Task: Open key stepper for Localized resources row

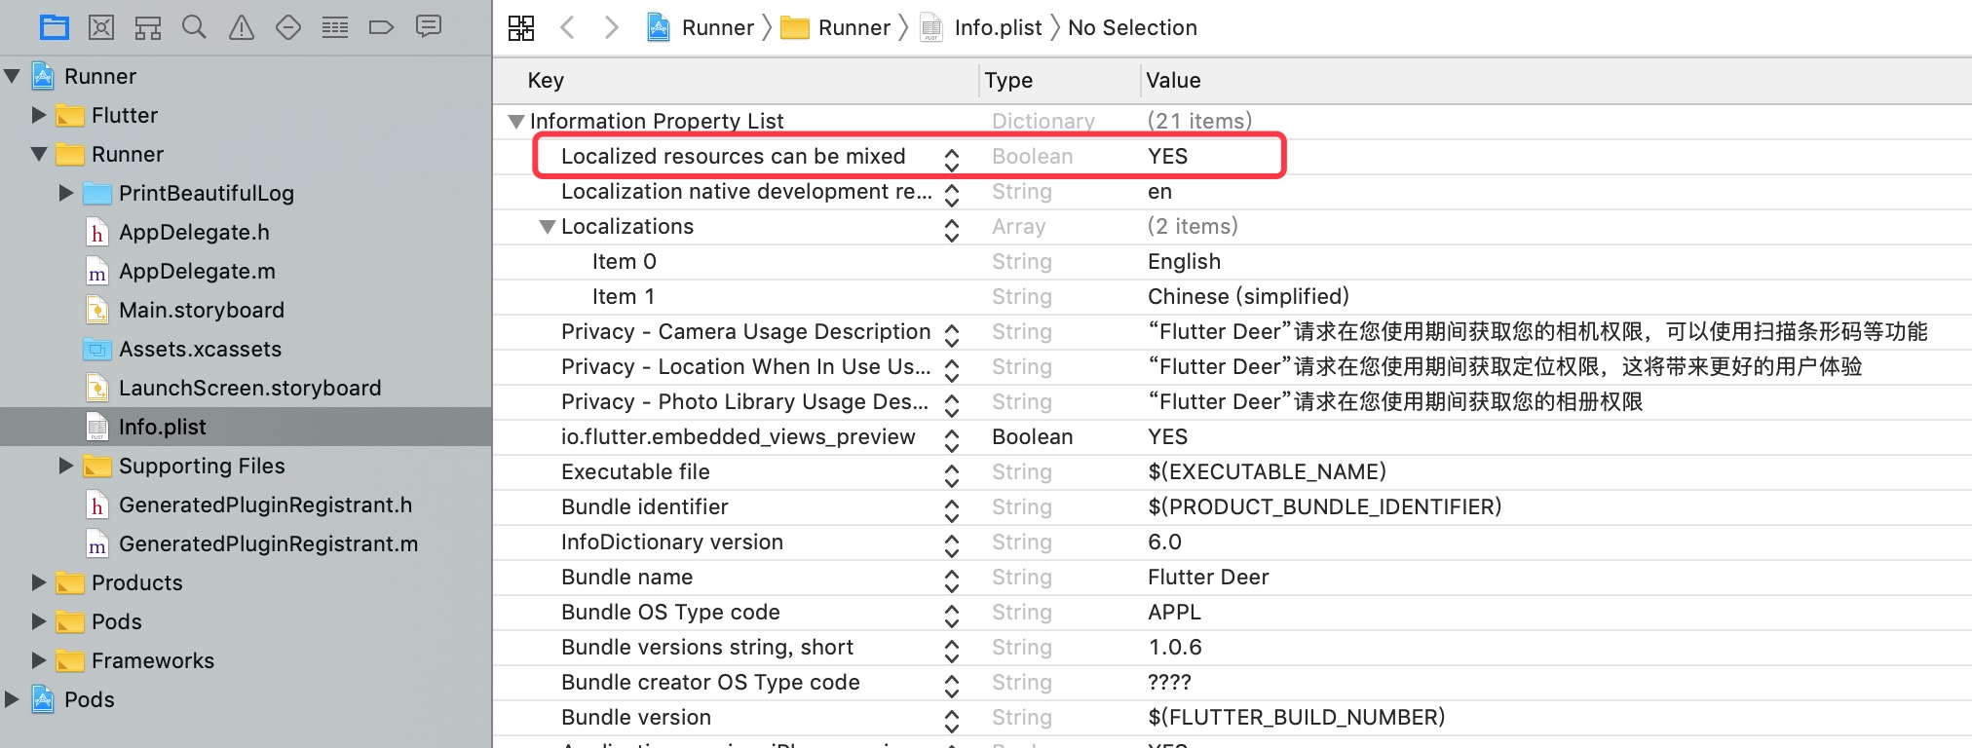Action: pos(952,160)
